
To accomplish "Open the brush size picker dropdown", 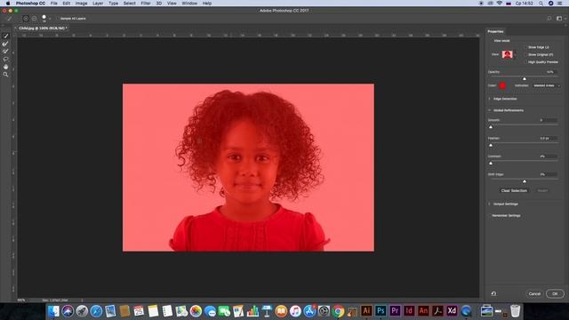I will pos(50,18).
